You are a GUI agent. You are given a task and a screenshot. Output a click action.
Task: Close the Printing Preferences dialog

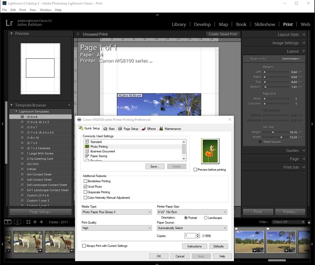pos(230,120)
